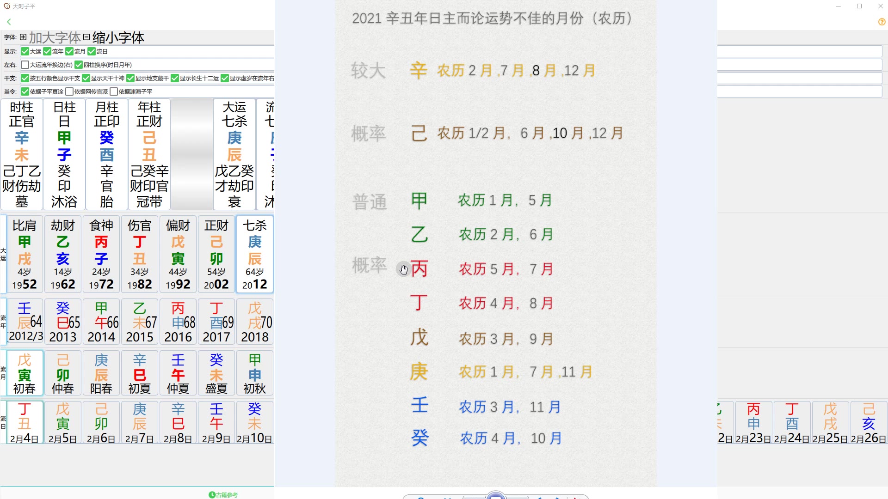Image resolution: width=888 pixels, height=499 pixels.
Task: Select 流月 戊寅 初春
Action: pos(25,373)
